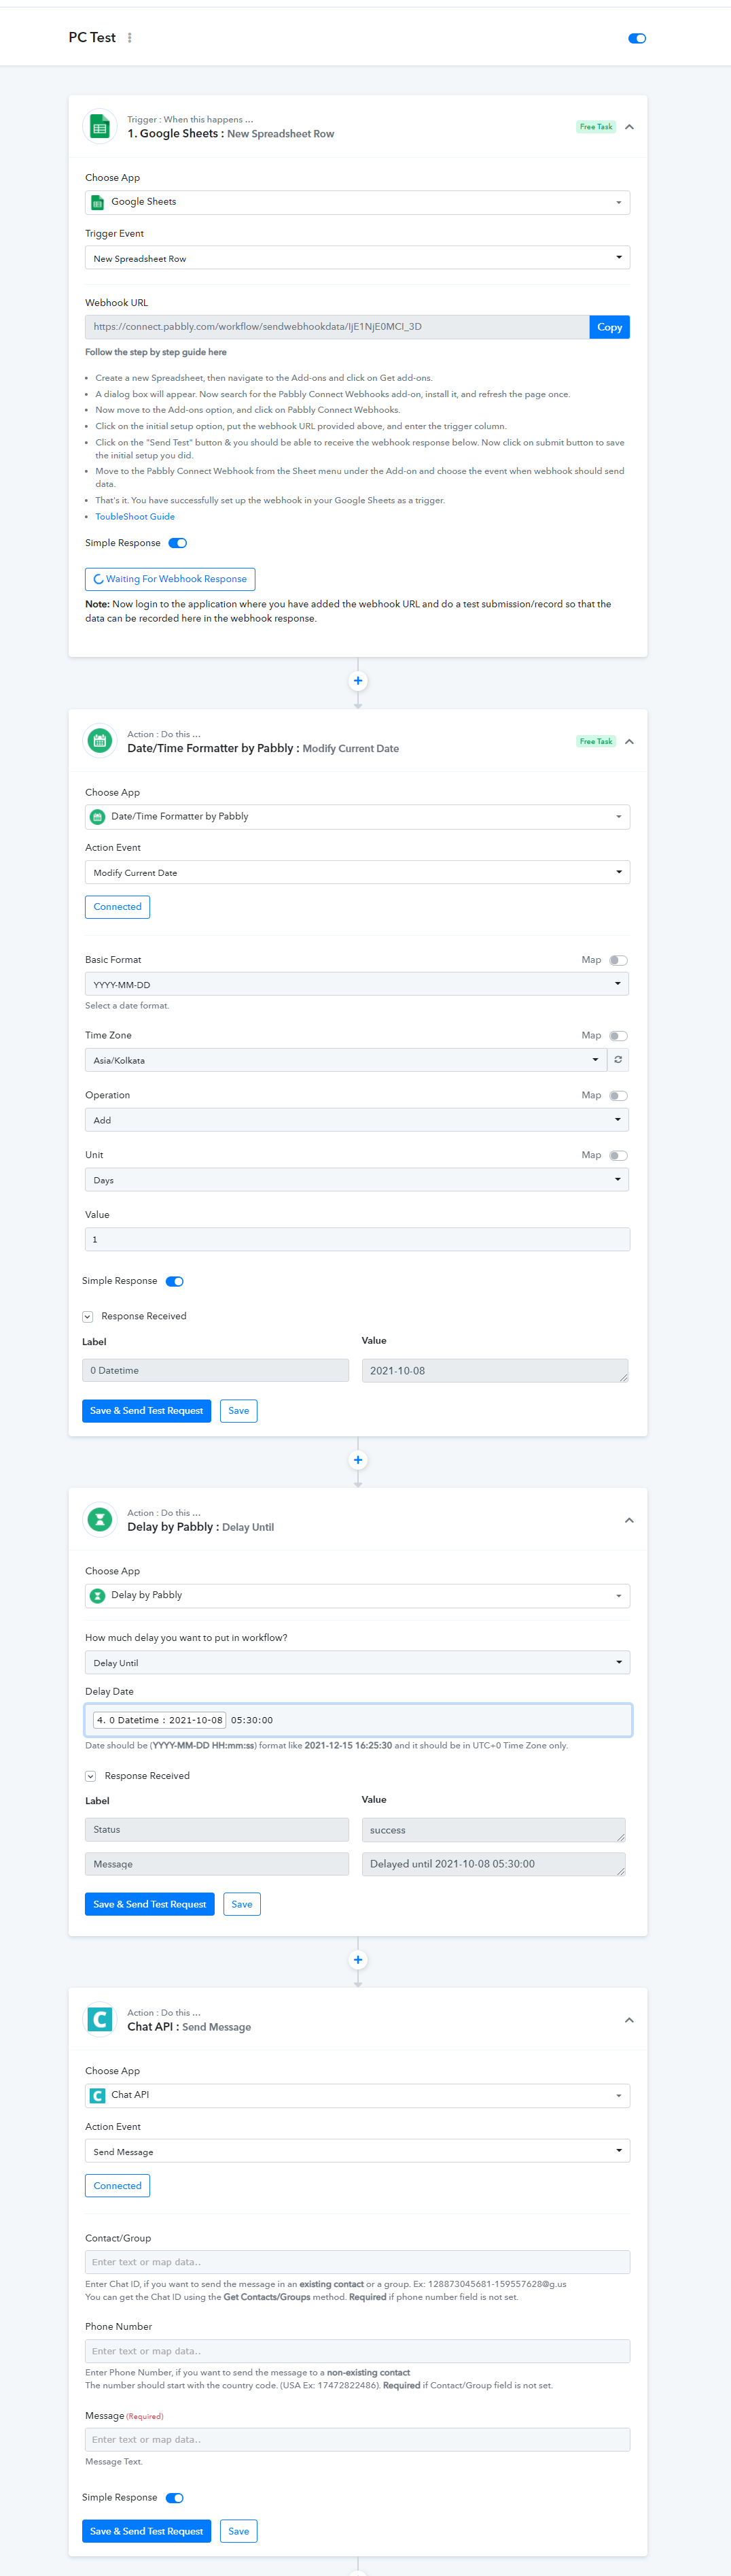Open Time Zone dropdown Asia/Kolkata
The height and width of the screenshot is (2576, 731).
pyautogui.click(x=346, y=1060)
